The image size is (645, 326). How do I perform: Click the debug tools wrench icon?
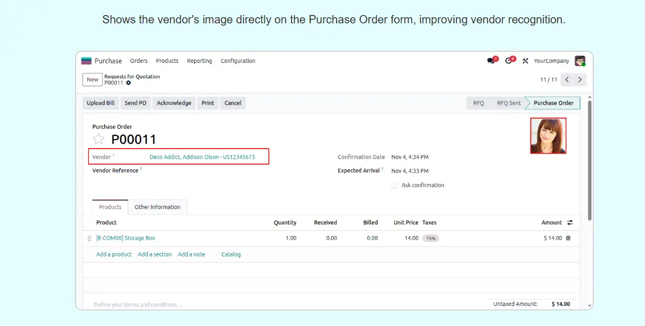click(x=525, y=61)
